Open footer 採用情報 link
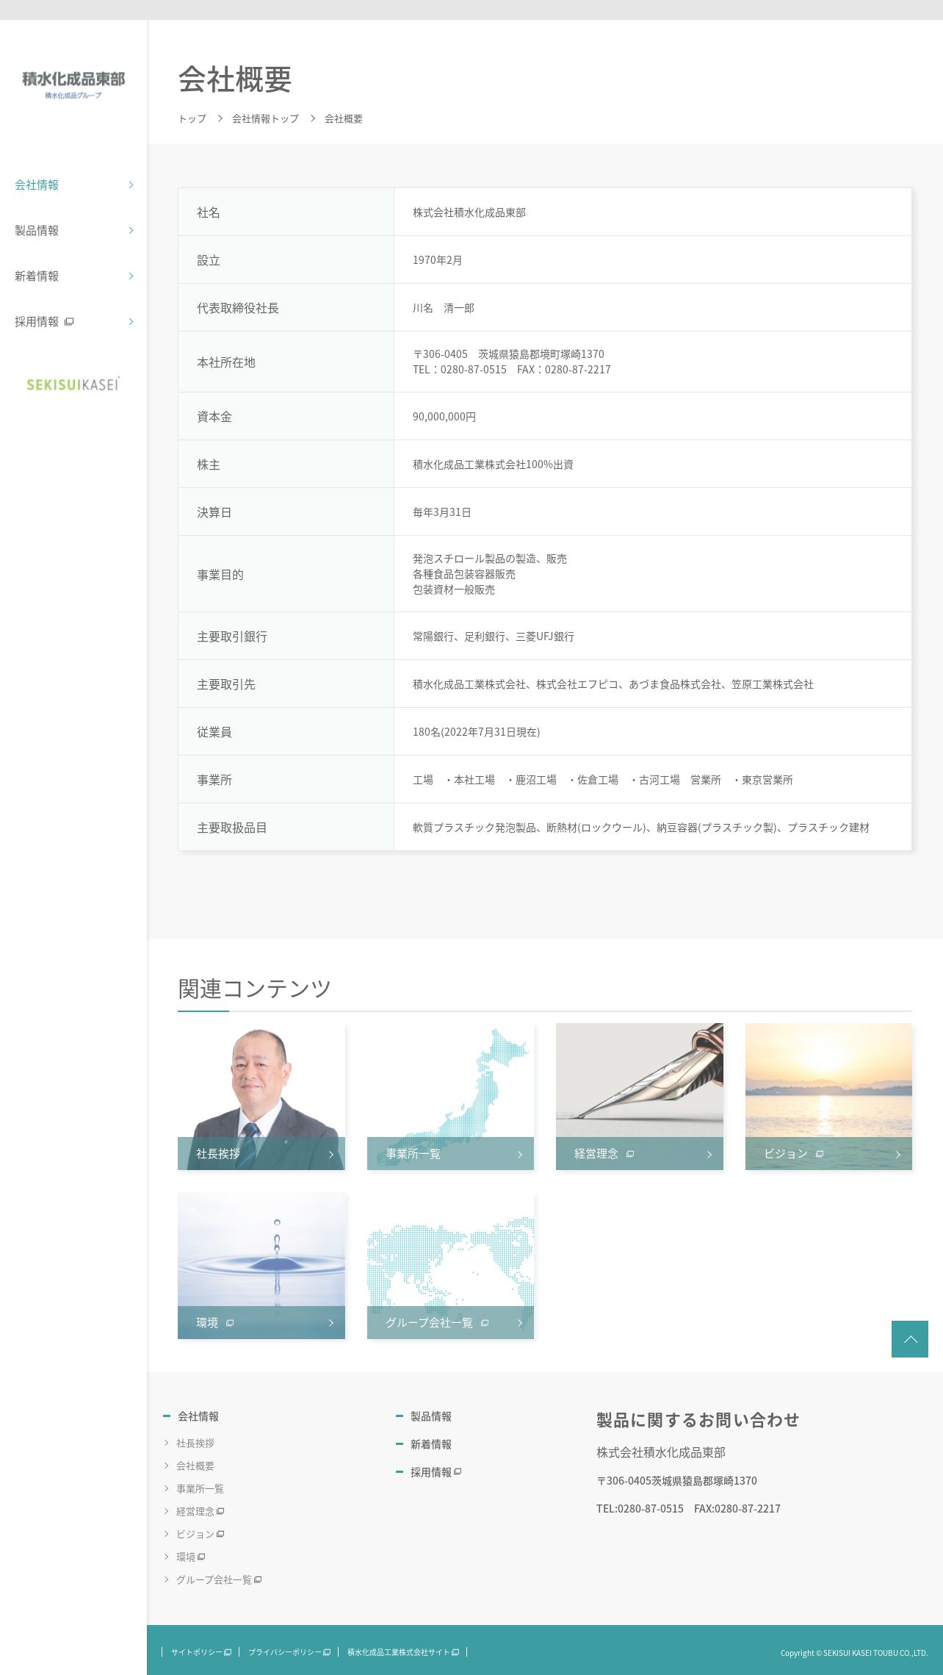943x1675 pixels. click(x=431, y=1472)
